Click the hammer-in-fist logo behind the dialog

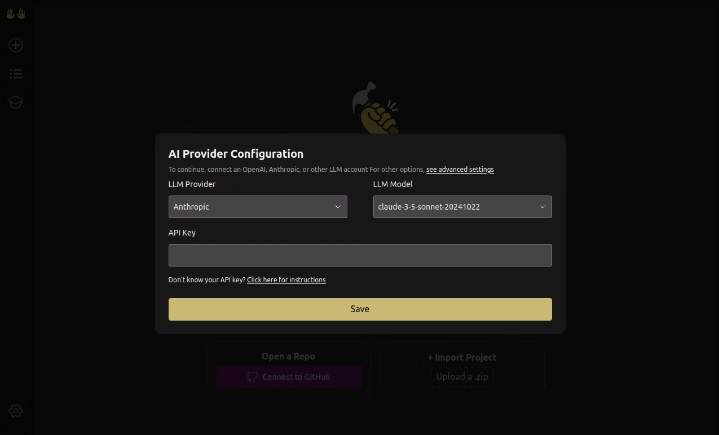374,107
